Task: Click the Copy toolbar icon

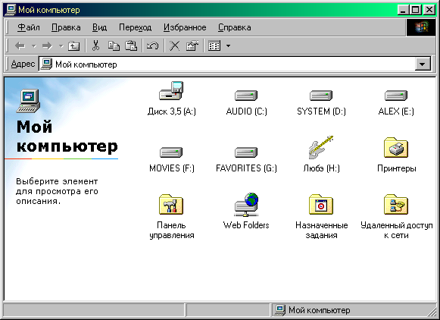Action: [114, 45]
